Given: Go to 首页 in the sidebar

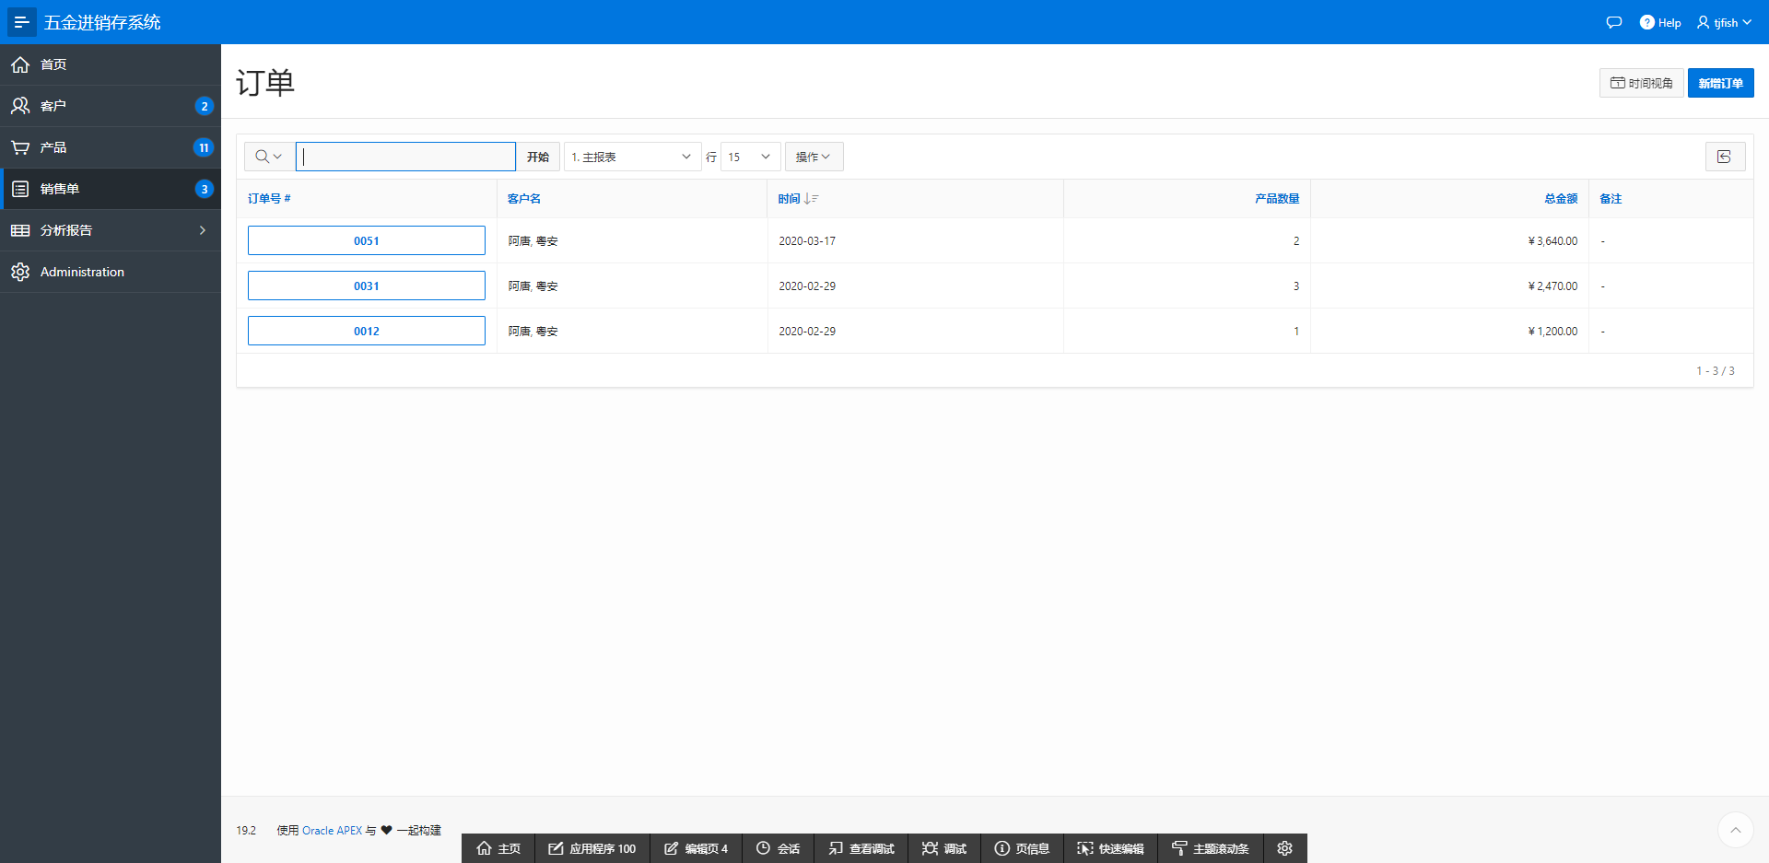Looking at the screenshot, I should pos(53,64).
